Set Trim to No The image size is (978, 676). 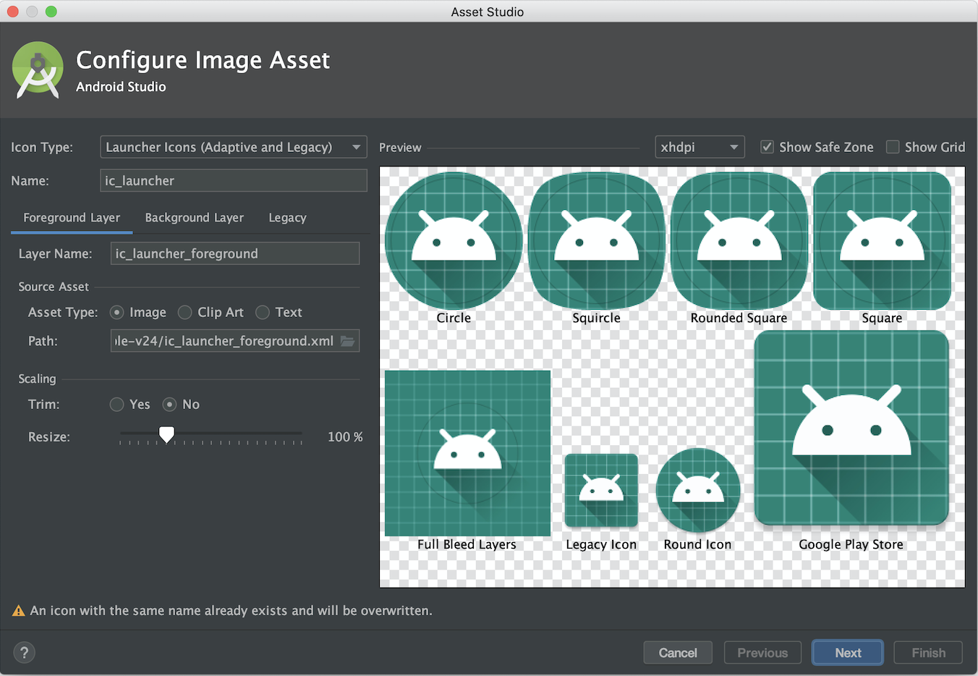[169, 405]
